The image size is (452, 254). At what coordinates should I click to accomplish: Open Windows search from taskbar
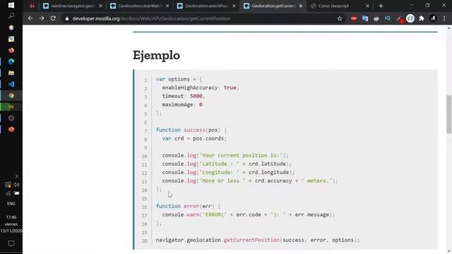pos(11,16)
